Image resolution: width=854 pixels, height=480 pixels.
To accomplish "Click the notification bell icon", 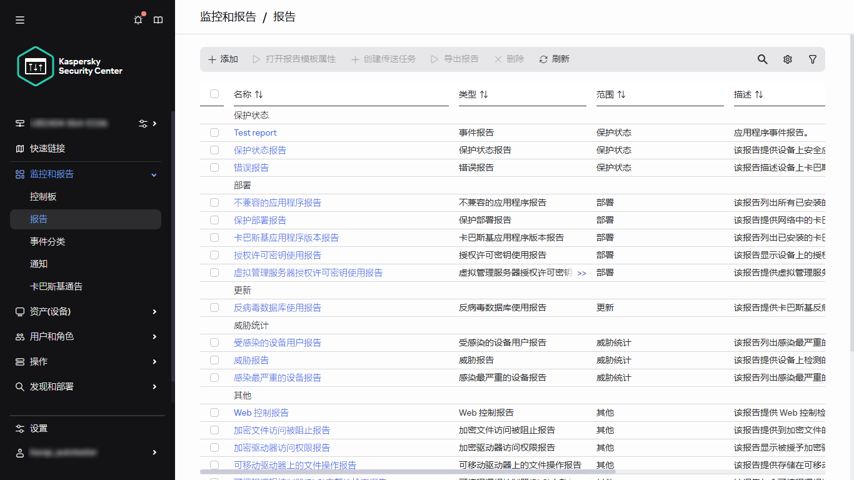I will click(138, 19).
